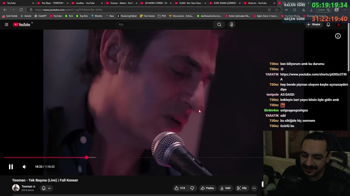Open the Kick bookmark
The width and height of the screenshot is (350, 196).
click(x=69, y=16)
